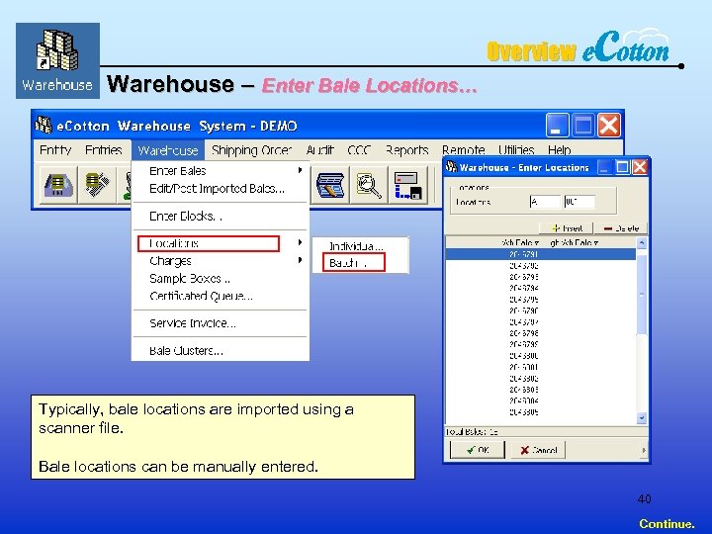Choose Enter Blocks menu entry

(x=221, y=217)
